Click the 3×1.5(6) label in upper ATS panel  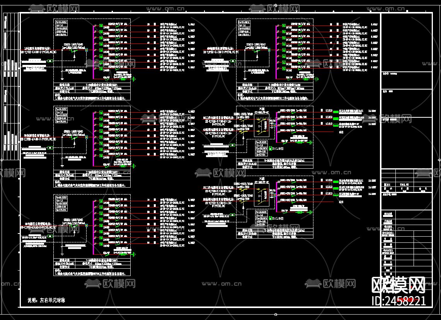pos(278,149)
